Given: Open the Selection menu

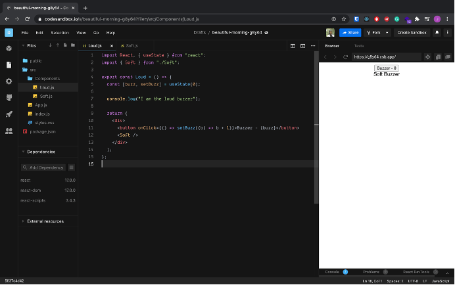Looking at the screenshot, I should 60,33.
